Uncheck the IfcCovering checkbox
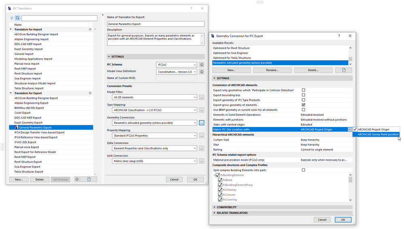The width and height of the screenshot is (404, 229). (220, 199)
